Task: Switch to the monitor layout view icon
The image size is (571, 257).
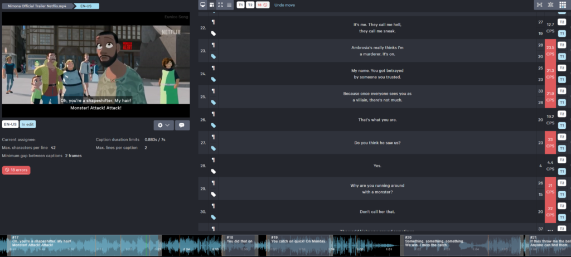Action: point(203,5)
